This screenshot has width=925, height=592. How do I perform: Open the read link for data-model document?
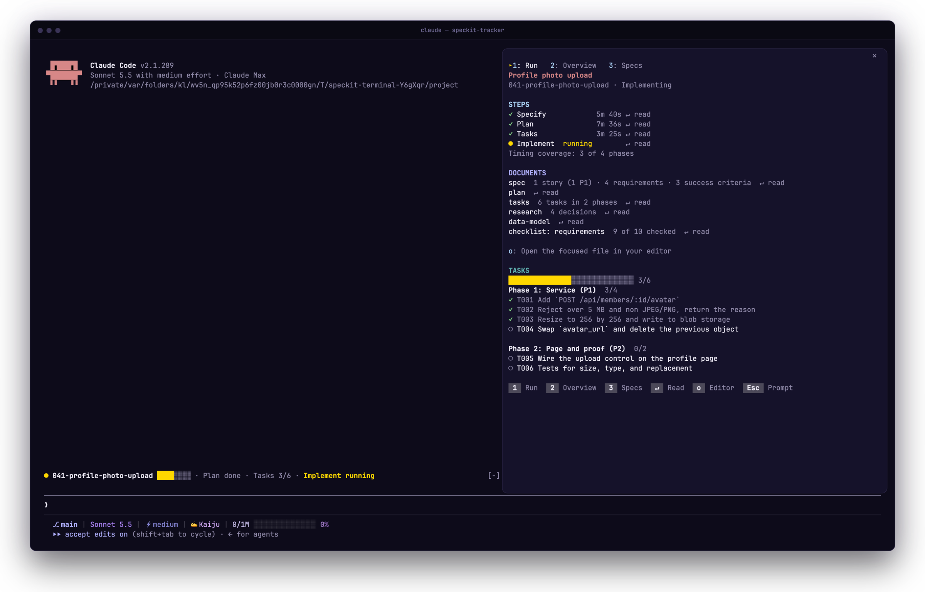(x=571, y=222)
